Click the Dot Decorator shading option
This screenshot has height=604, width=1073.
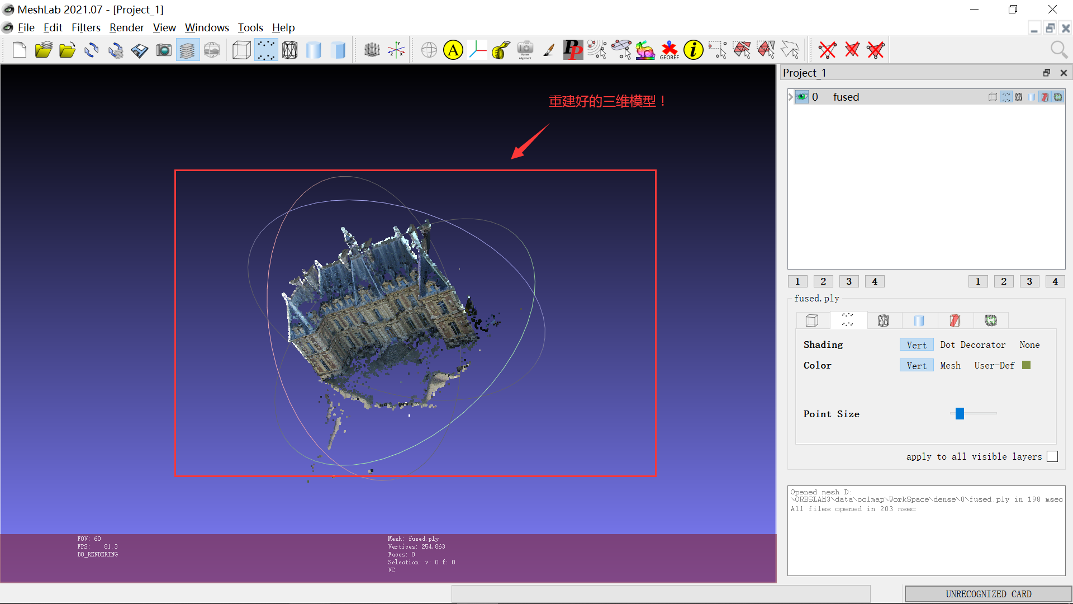(x=972, y=345)
